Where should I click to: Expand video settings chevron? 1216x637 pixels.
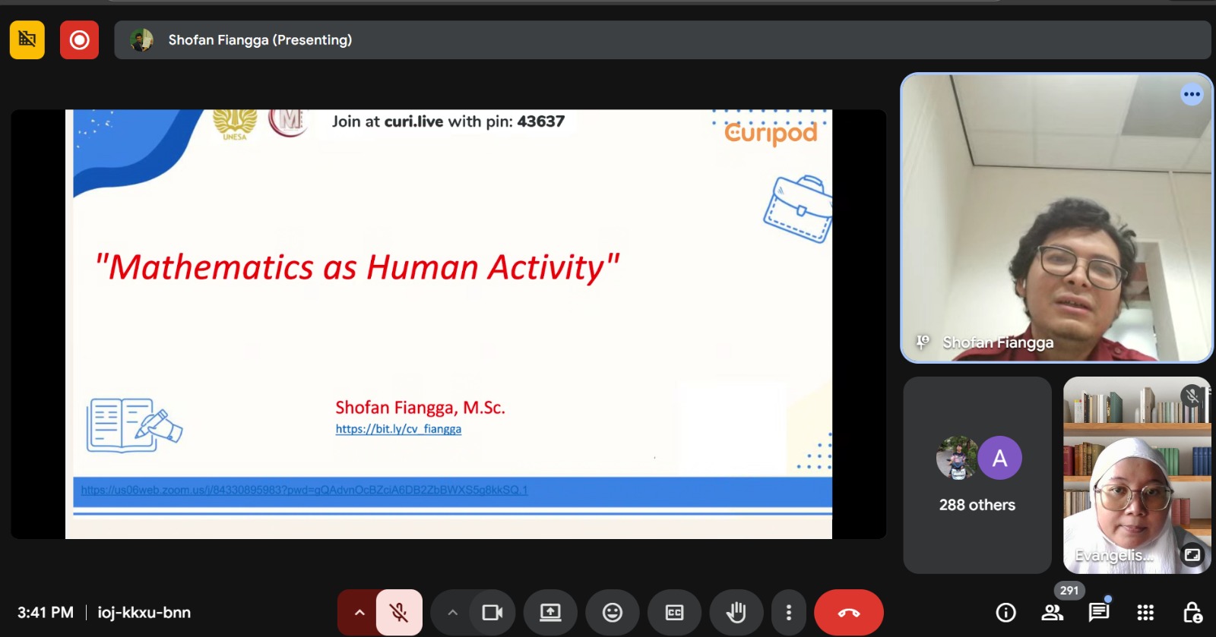click(452, 612)
